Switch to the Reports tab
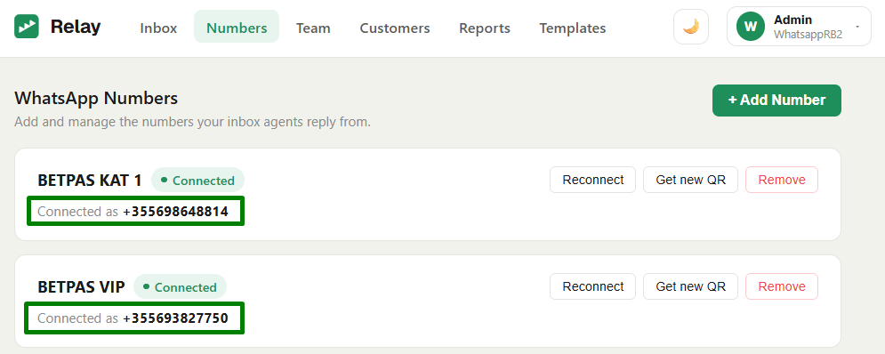The width and height of the screenshot is (885, 354). point(484,28)
